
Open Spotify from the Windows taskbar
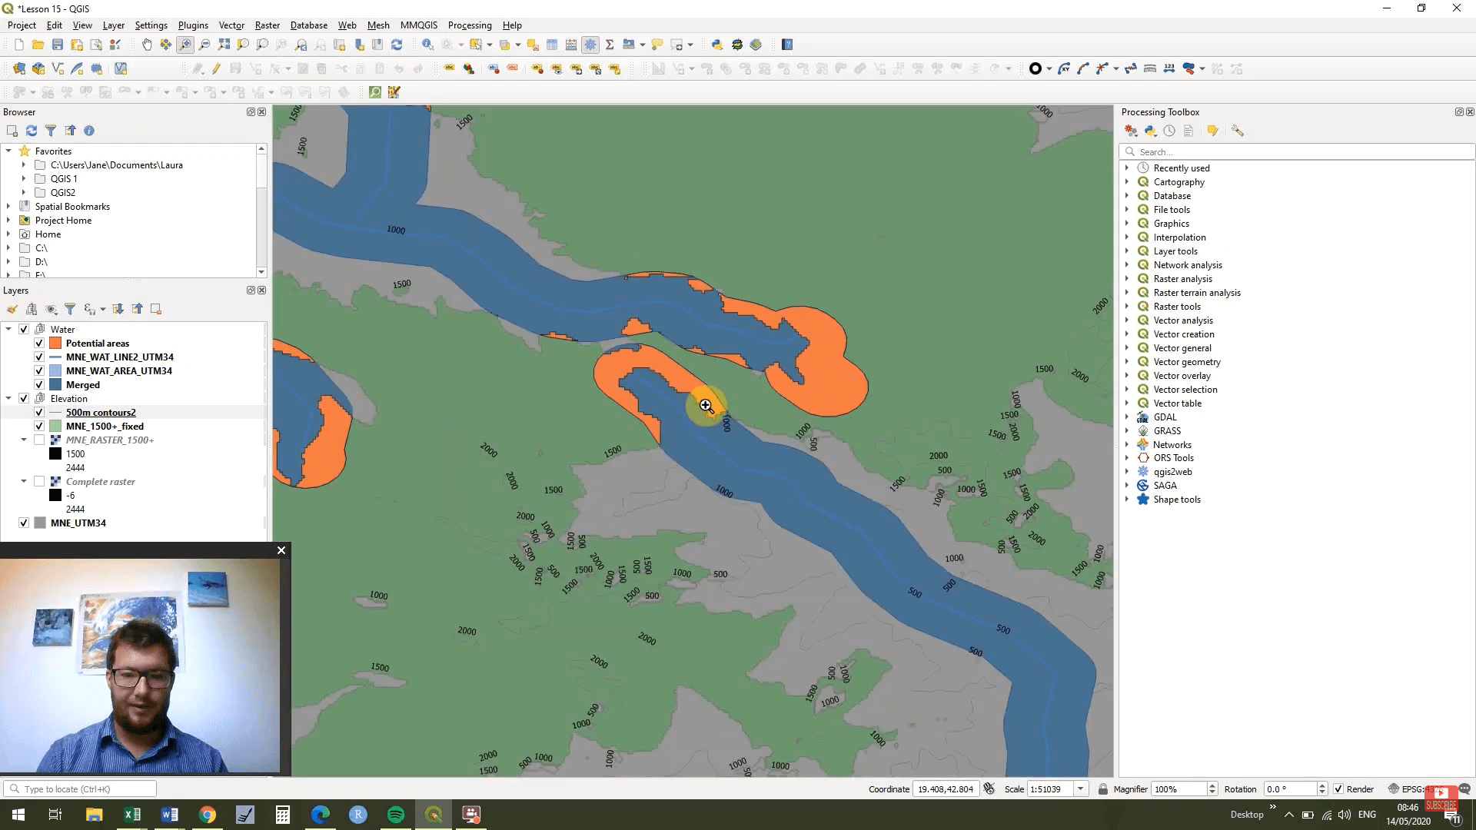[396, 815]
